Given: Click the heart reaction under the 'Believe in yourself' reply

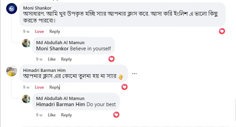Looking at the screenshot, I should (x=112, y=59).
